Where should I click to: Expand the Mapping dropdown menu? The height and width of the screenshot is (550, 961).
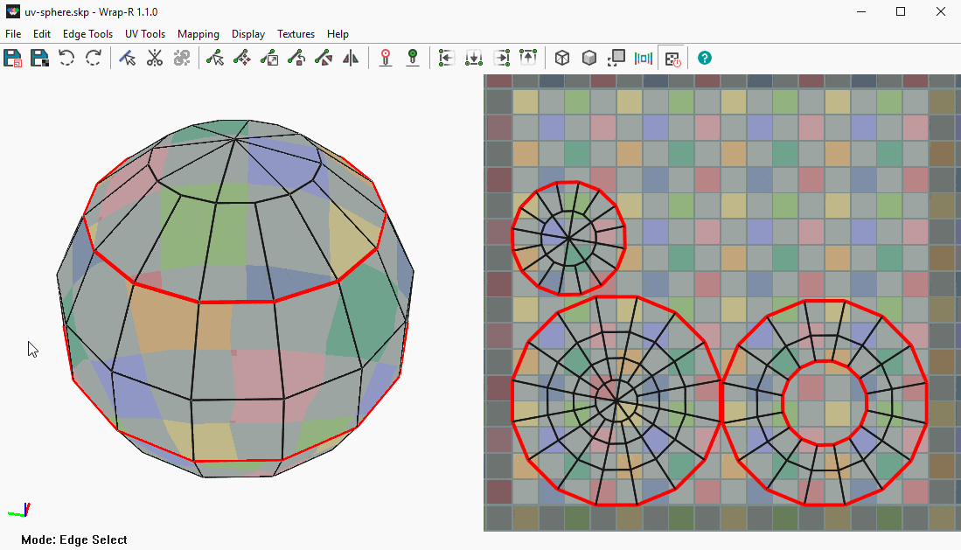pyautogui.click(x=198, y=34)
